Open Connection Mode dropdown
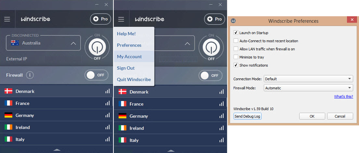 [308, 79]
